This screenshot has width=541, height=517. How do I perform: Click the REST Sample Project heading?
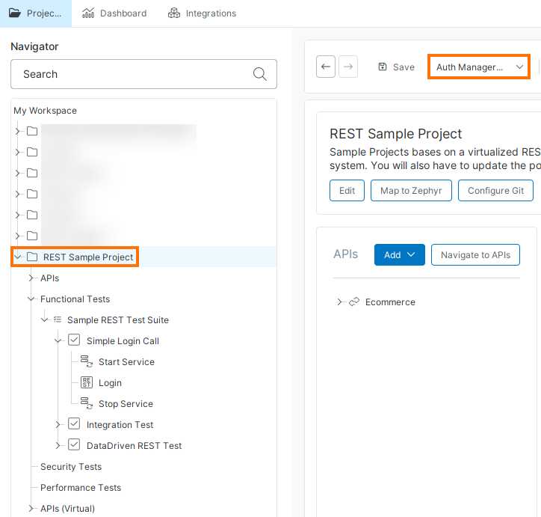[395, 134]
